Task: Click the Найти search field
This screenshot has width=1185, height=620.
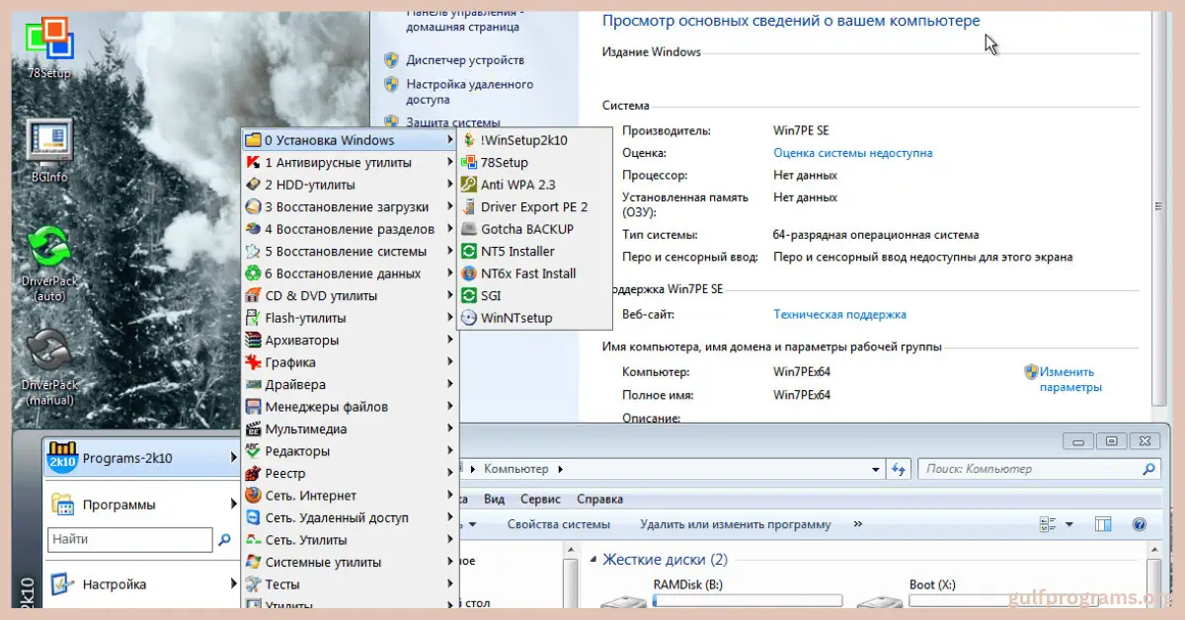Action: click(129, 540)
